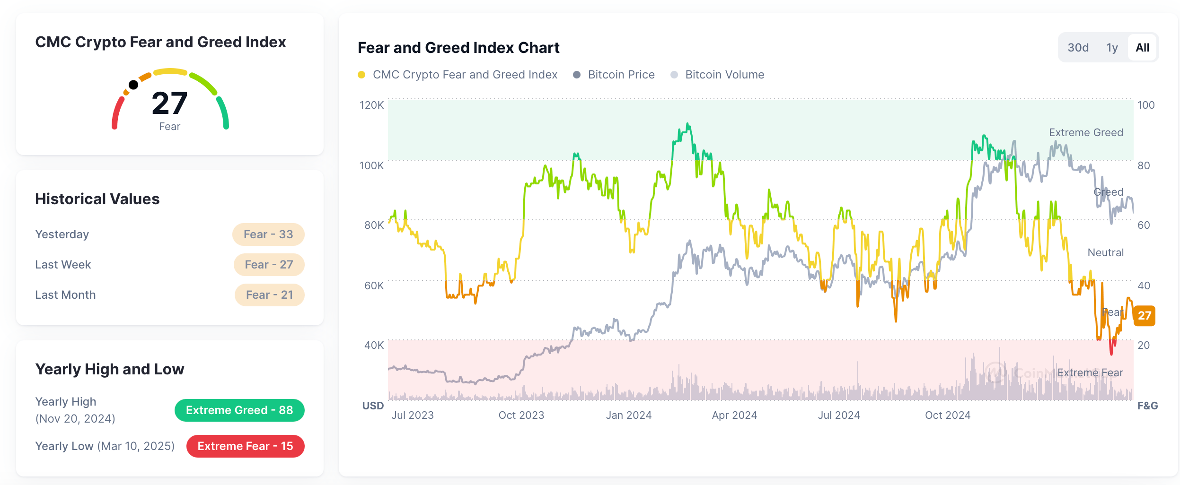
Task: Toggle the Bitcoin Volume legend dot
Action: 674,74
